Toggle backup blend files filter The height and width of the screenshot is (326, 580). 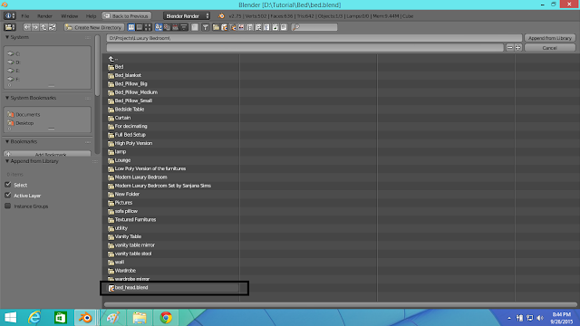233,27
